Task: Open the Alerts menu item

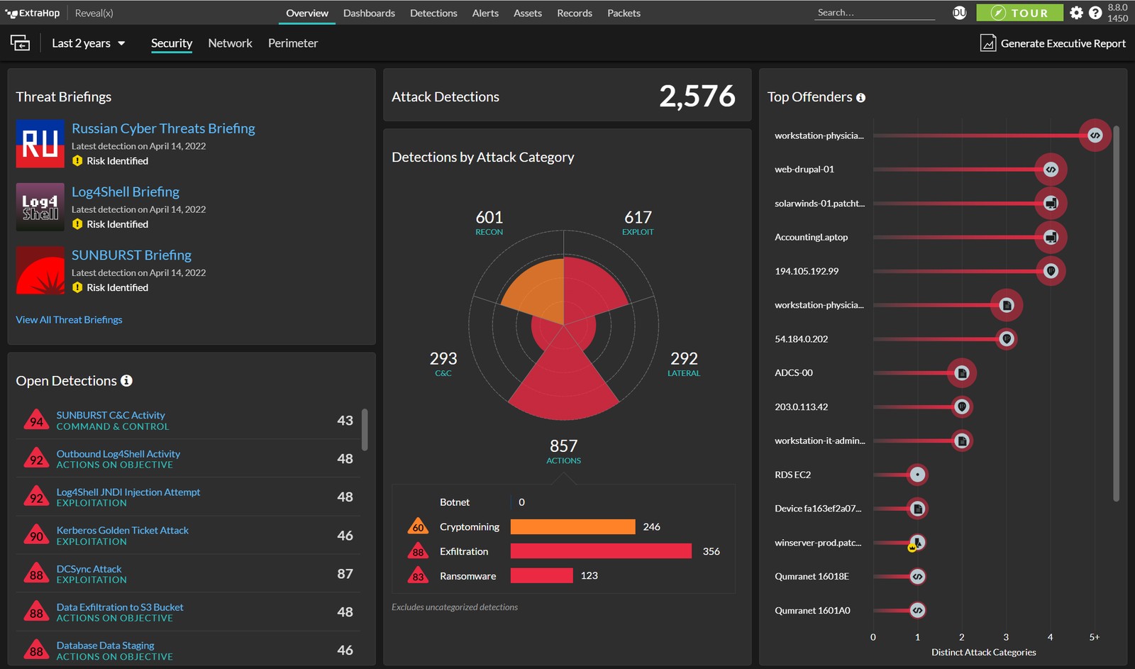Action: pyautogui.click(x=485, y=13)
